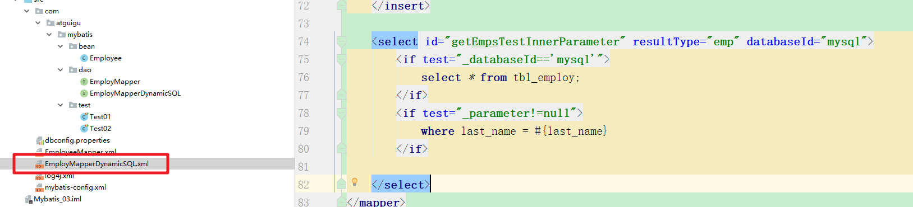This screenshot has height=207, width=913.
Task: Click the closing </insert> tag
Action: [x=401, y=6]
